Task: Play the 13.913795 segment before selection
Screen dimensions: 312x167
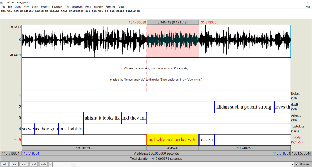Action: (84, 148)
